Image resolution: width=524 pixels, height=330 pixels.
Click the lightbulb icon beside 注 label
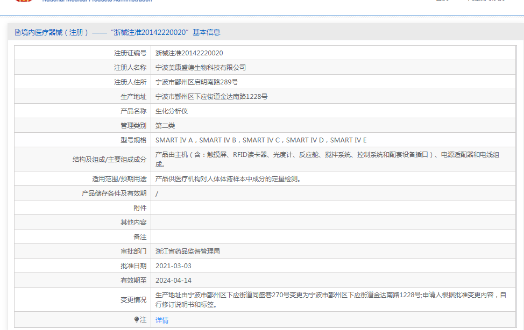(136, 320)
